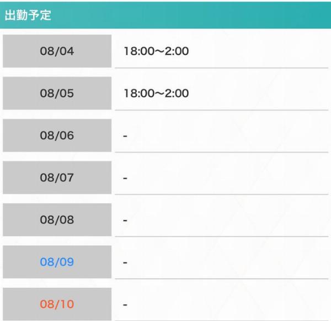
Task: Click the dash entry beside 08/07
Action: (x=125, y=178)
